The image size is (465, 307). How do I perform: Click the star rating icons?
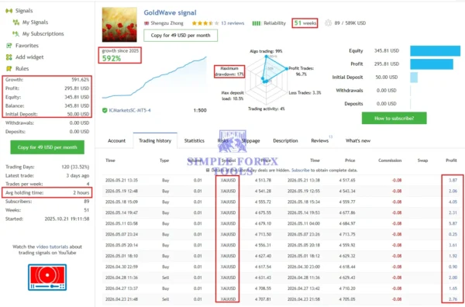point(205,23)
